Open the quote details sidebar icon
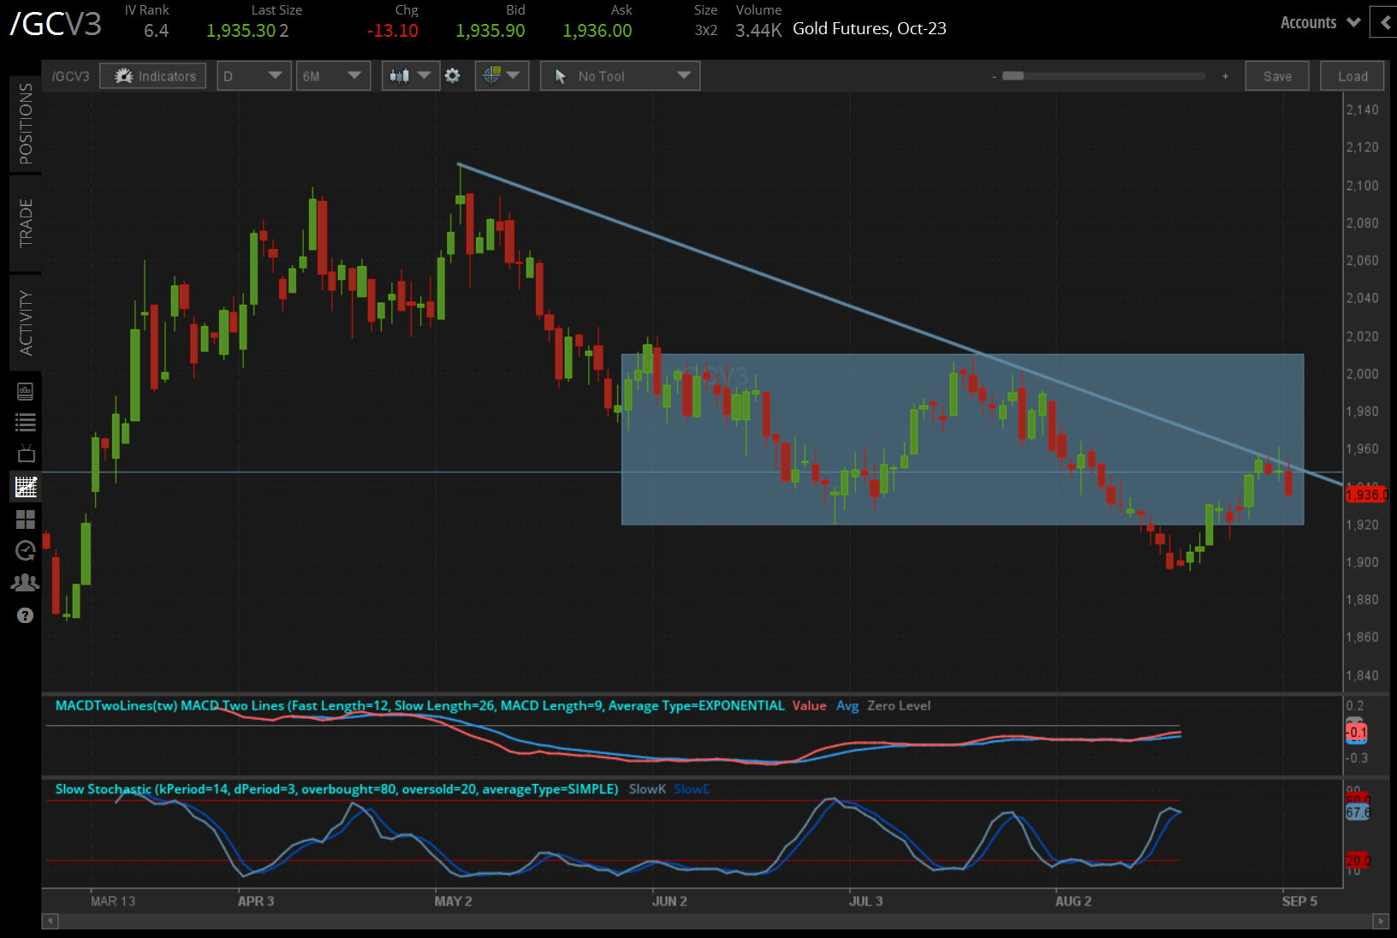The height and width of the screenshot is (938, 1397). [x=25, y=391]
